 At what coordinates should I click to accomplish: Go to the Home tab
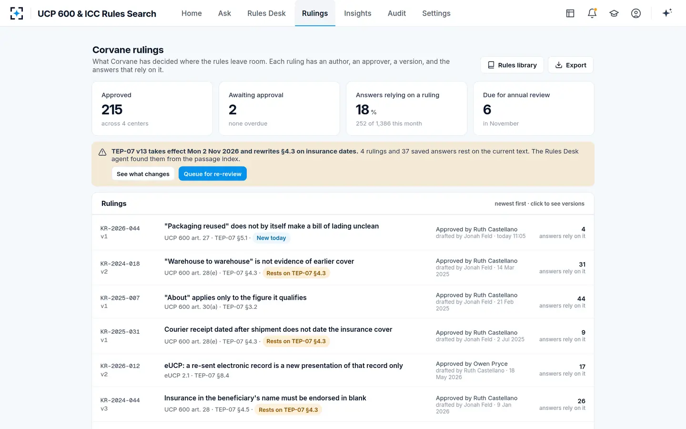pyautogui.click(x=192, y=13)
